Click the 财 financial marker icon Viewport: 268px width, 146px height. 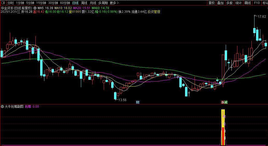138,102
